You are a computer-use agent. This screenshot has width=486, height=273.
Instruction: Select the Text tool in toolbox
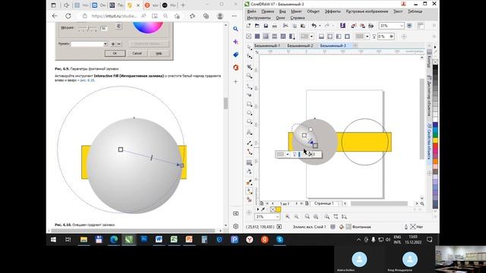point(249,133)
